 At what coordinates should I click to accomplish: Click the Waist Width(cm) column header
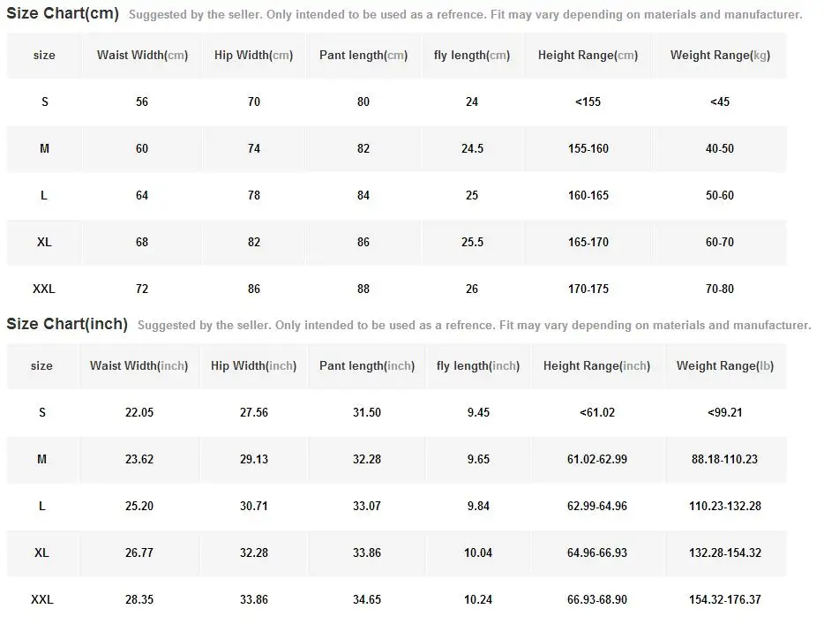point(142,55)
